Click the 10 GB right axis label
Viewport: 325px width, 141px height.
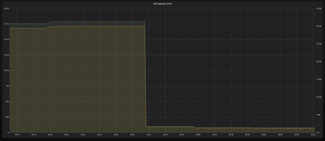pyautogui.click(x=319, y=97)
